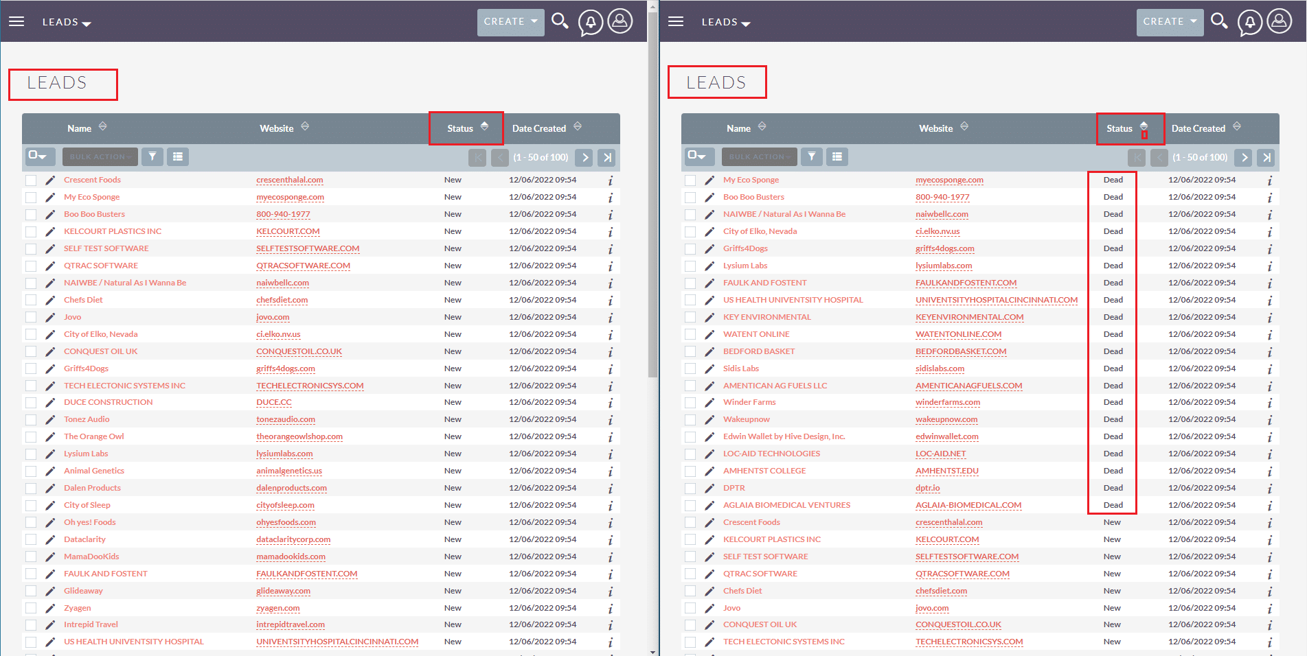Click Status column header in right window
Screen dimensions: 1307x656
click(1119, 128)
